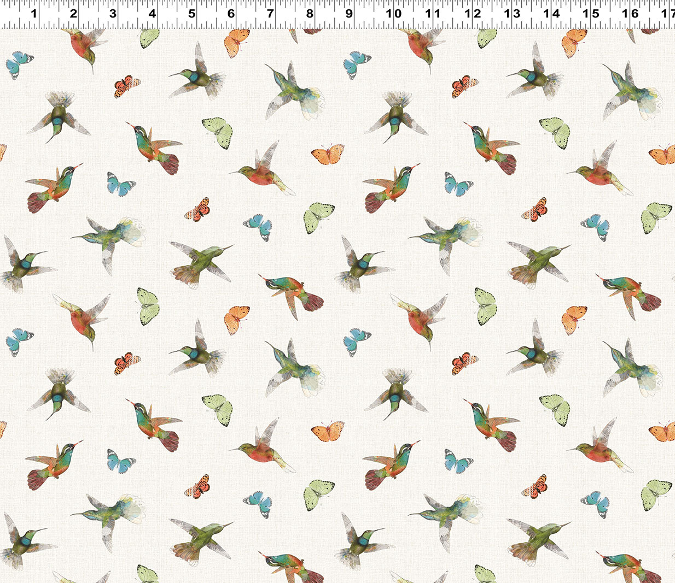Select ruler number 11
The image size is (675, 583).
coord(433,13)
